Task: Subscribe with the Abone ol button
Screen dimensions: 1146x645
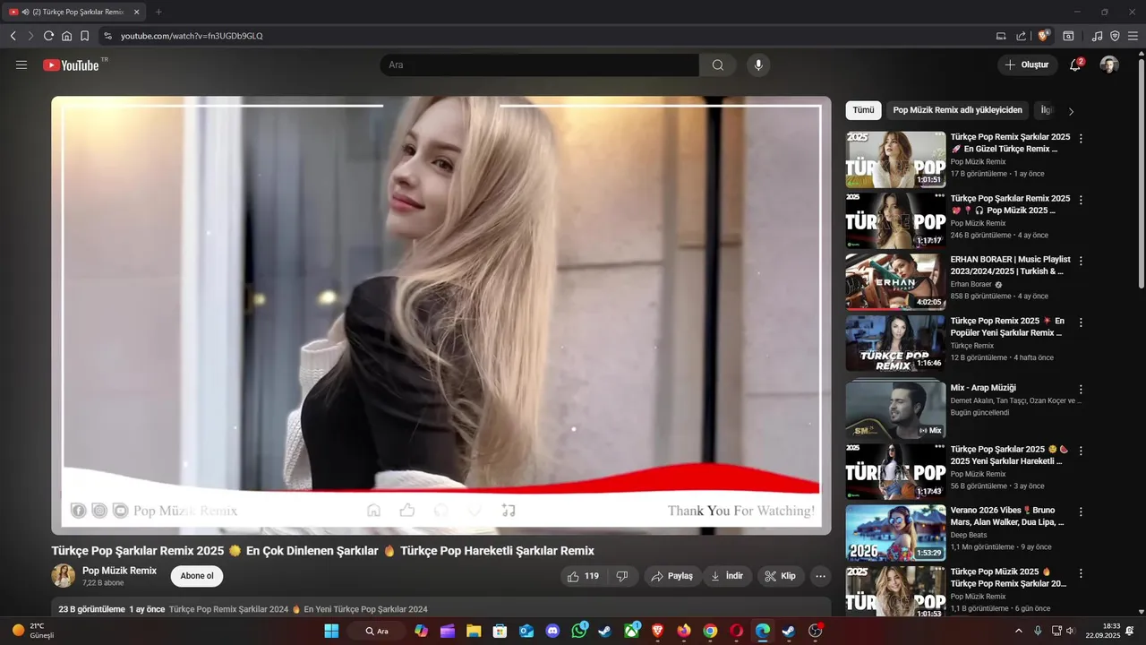Action: 197,576
